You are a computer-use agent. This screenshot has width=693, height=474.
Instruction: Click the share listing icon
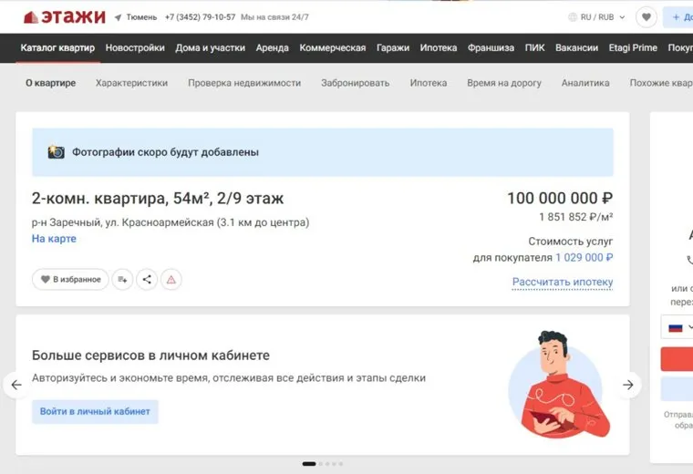point(147,280)
